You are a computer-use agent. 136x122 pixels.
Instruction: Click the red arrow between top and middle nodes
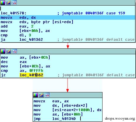point(68,45)
